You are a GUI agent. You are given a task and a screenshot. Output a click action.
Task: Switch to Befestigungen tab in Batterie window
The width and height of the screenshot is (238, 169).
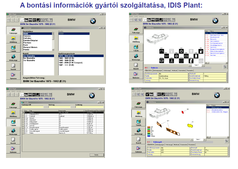click(x=158, y=71)
